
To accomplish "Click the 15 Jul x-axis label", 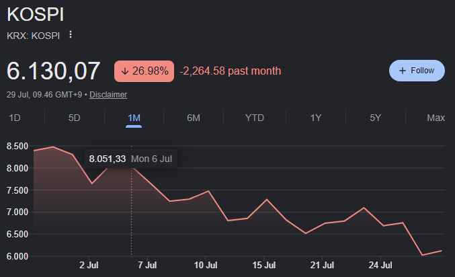I will click(x=263, y=265).
